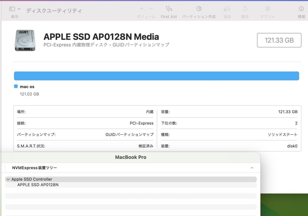Add a volume with the plus icon
The height and width of the screenshot is (216, 308).
[x=141, y=9]
